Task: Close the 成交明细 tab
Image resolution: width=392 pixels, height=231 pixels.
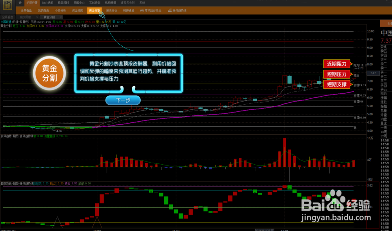Action: tap(37, 17)
